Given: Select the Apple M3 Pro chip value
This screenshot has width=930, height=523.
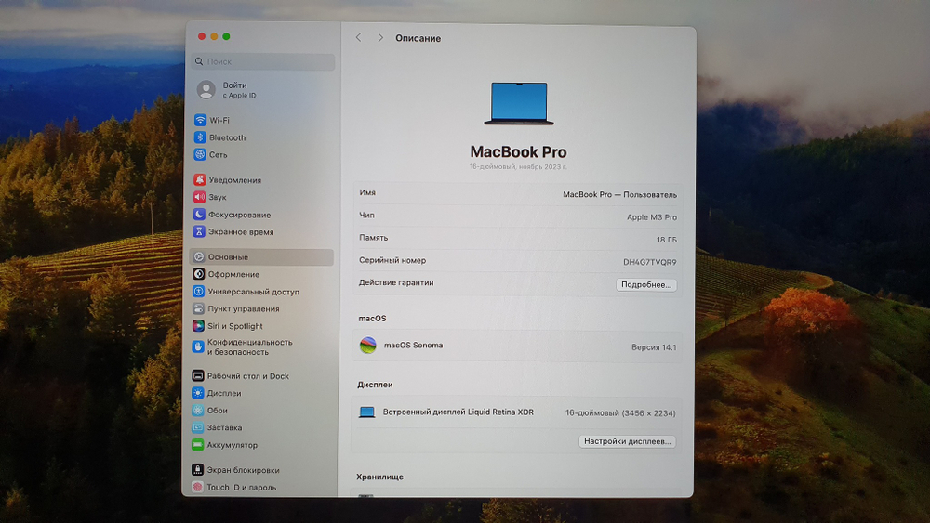Looking at the screenshot, I should 652,217.
